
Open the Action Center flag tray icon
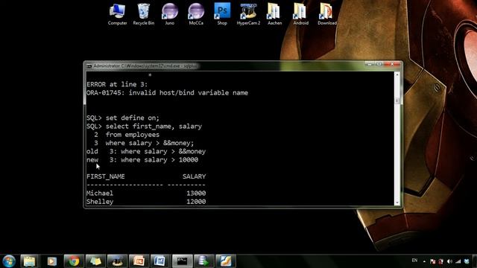coord(433,261)
